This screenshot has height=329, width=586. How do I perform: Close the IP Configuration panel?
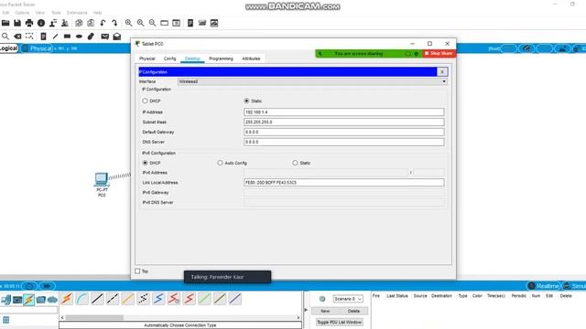[442, 71]
